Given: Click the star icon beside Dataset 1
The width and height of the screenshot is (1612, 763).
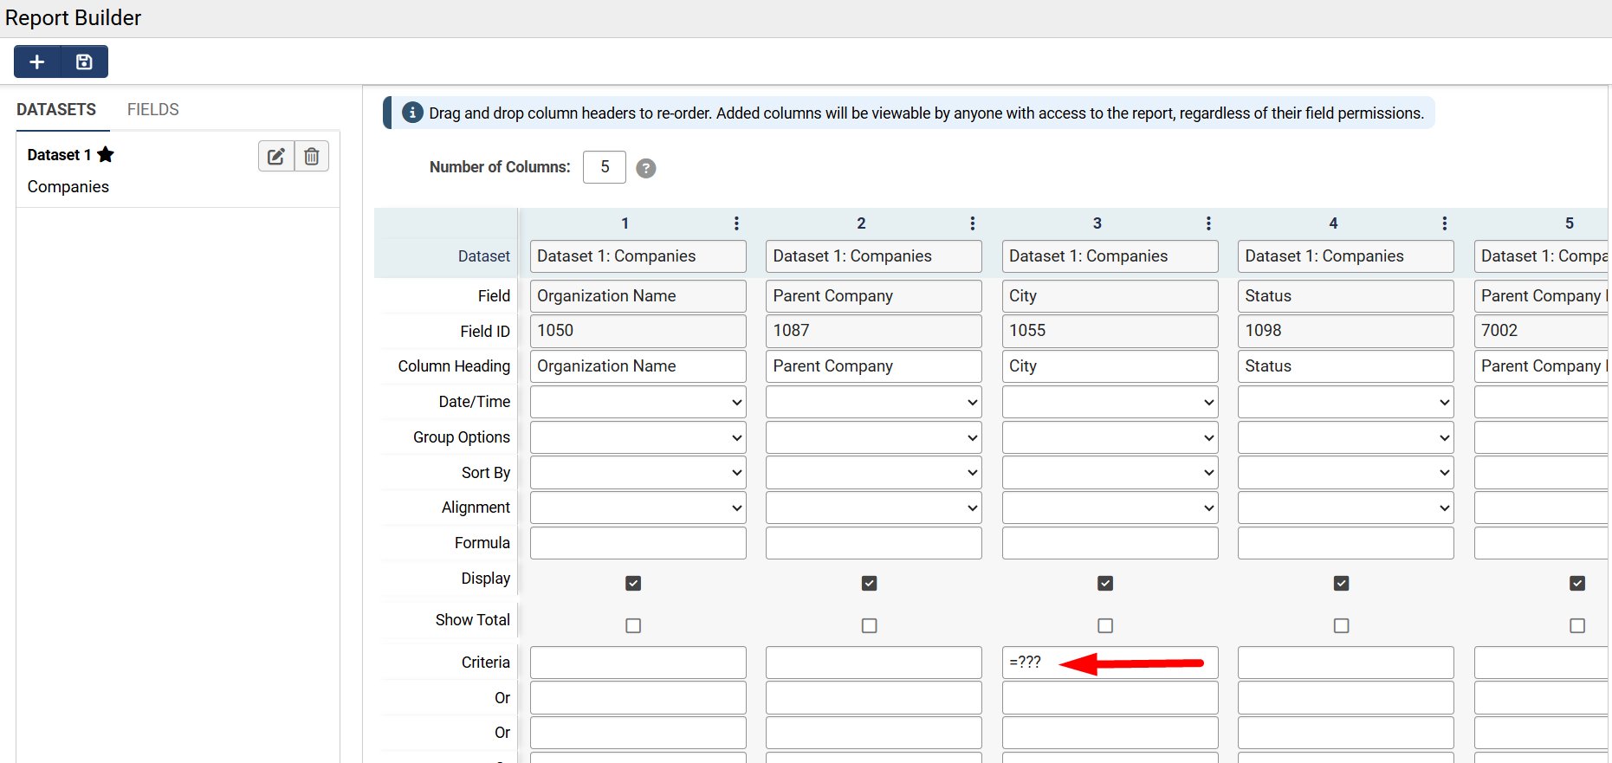Looking at the screenshot, I should (106, 154).
